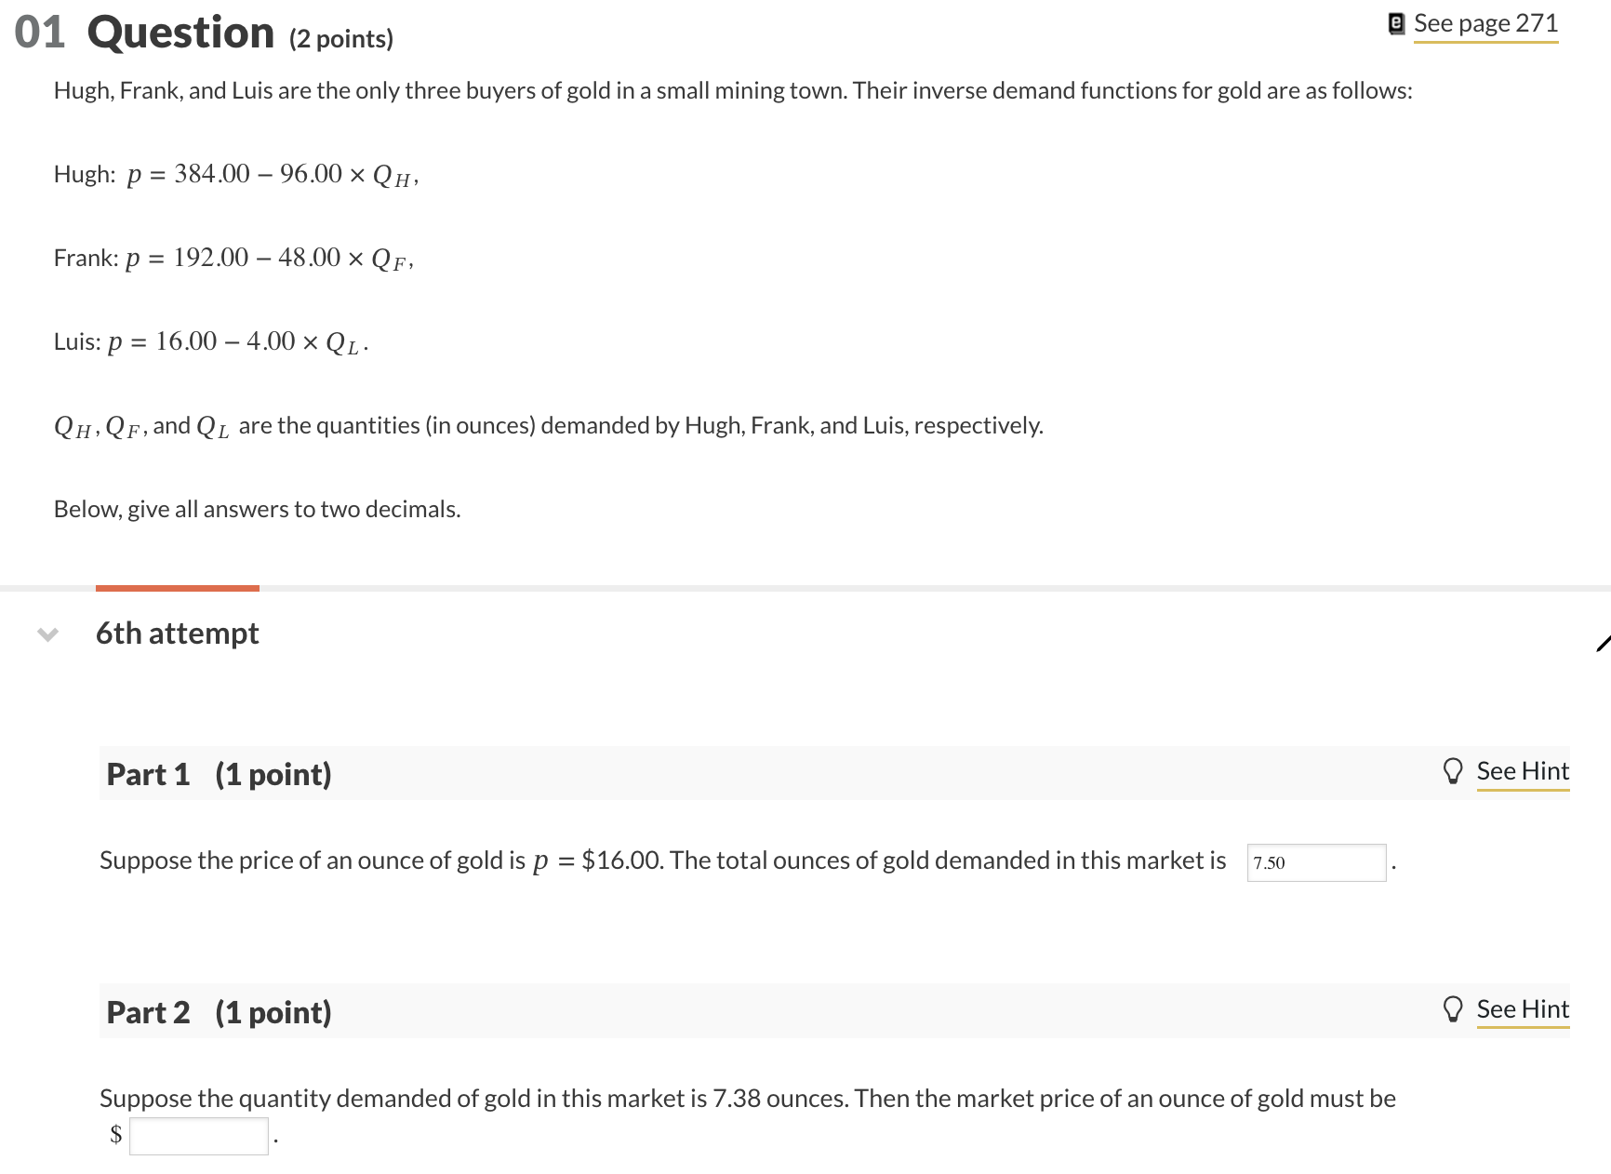Screen dimensions: 1611x1174
Task: Click the lightbulb next to Part 2 See Hint
Action: 1454,1008
